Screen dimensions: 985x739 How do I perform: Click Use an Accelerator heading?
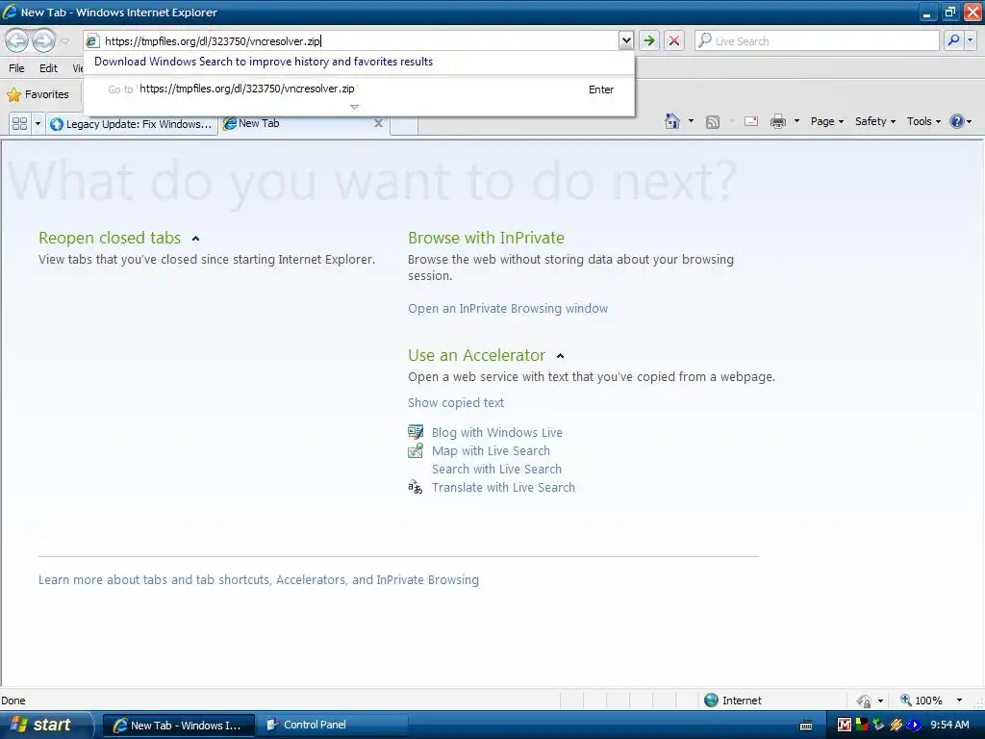click(476, 355)
